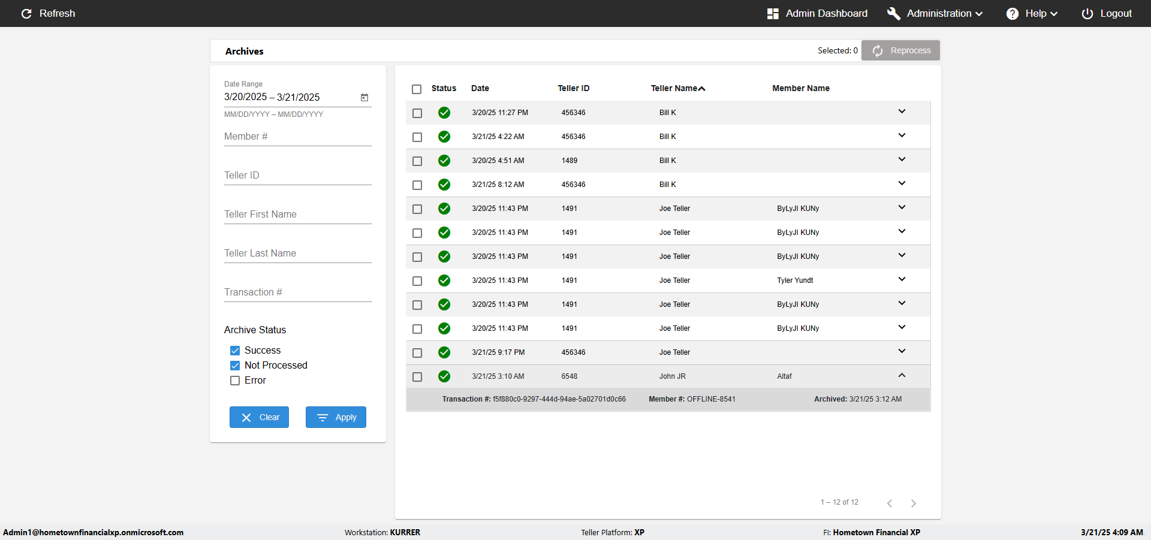Select the John JR row checkbox
This screenshot has width=1151, height=540.
[417, 376]
